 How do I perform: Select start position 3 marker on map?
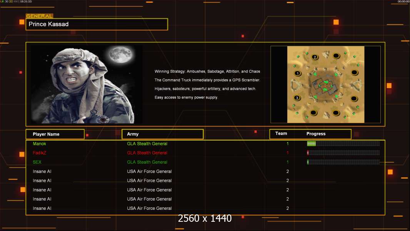click(297, 98)
